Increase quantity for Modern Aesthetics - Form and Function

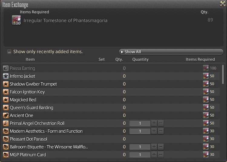pyautogui.click(x=154, y=131)
